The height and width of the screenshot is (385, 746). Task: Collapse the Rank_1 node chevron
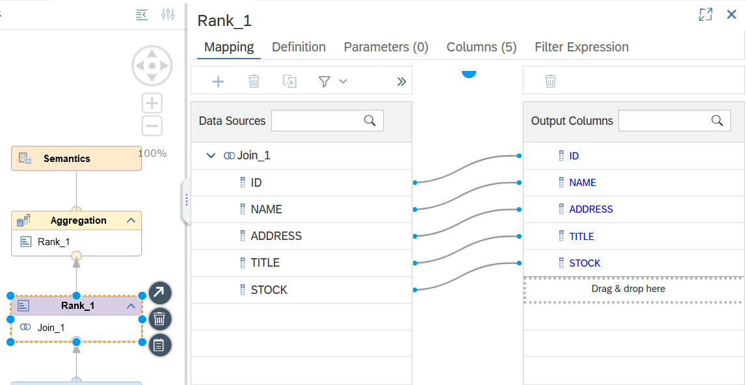click(x=131, y=306)
